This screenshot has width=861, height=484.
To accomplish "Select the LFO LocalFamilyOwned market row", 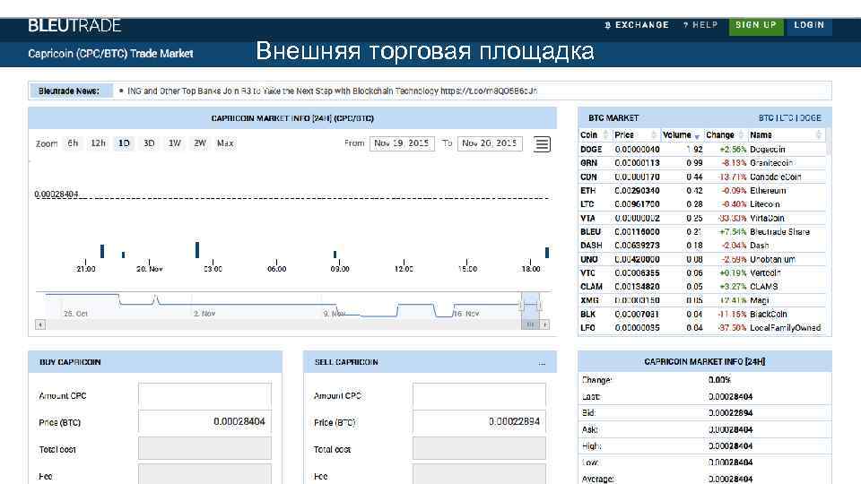I will (x=701, y=328).
